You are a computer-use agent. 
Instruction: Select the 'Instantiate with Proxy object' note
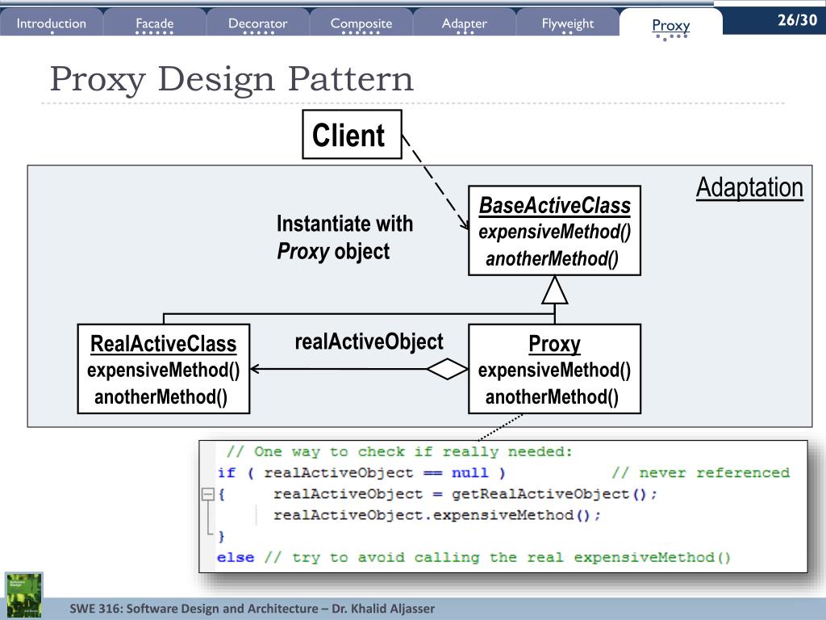(344, 237)
